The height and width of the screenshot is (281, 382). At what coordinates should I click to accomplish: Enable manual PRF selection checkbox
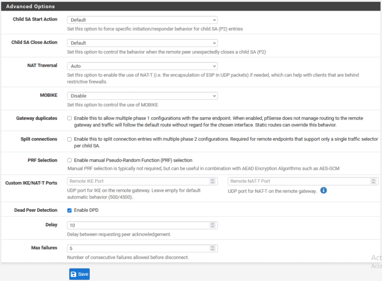click(x=70, y=160)
